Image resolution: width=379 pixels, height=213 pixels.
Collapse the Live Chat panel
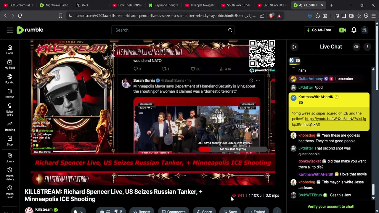tap(294, 47)
